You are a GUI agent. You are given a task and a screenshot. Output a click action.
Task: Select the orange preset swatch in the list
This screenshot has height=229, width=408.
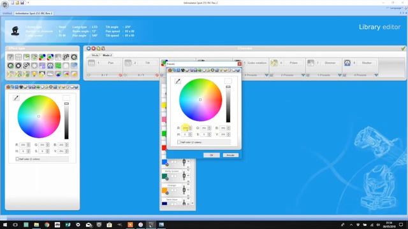click(x=164, y=191)
